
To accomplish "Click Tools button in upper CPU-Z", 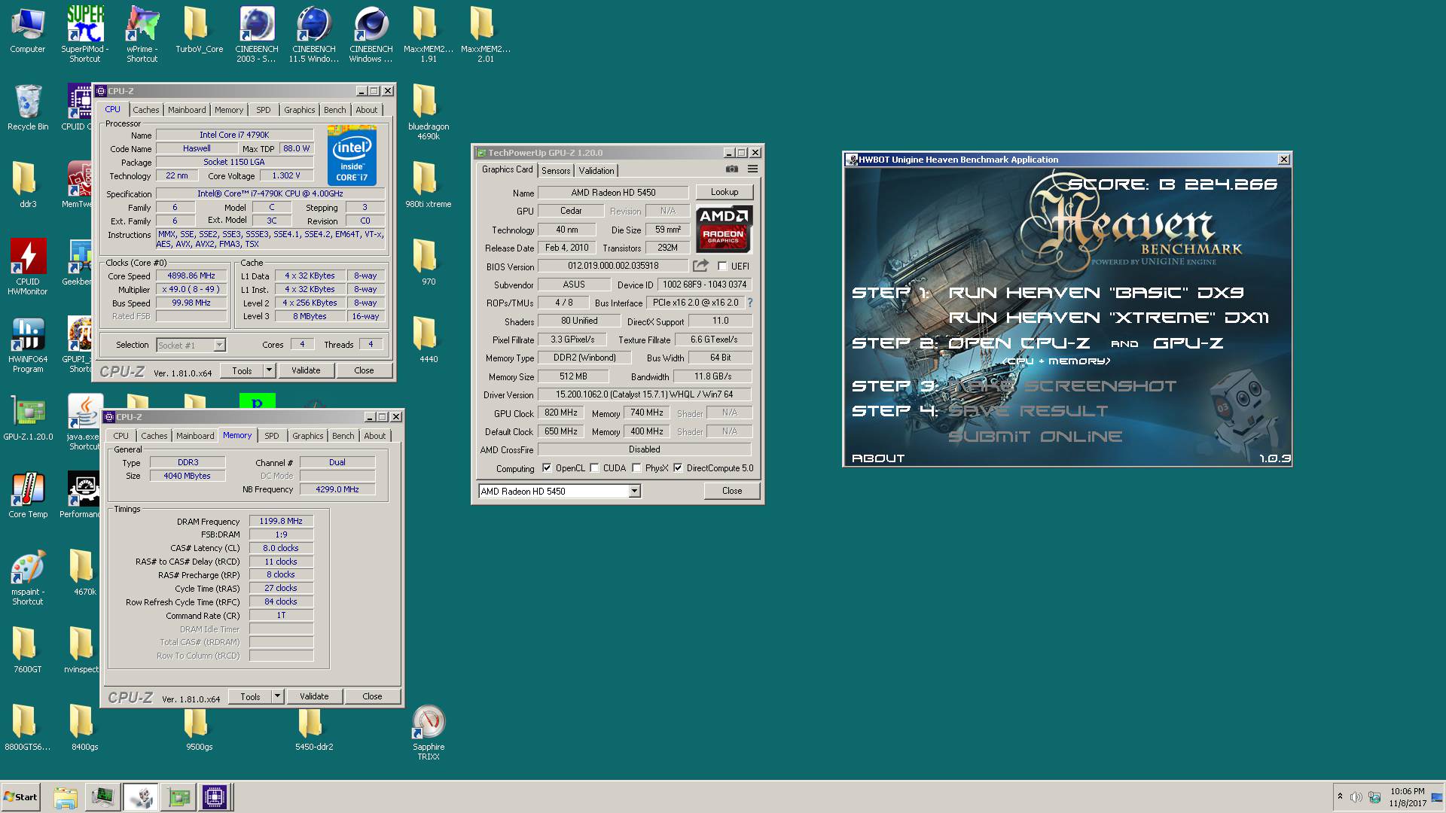I will (x=242, y=370).
